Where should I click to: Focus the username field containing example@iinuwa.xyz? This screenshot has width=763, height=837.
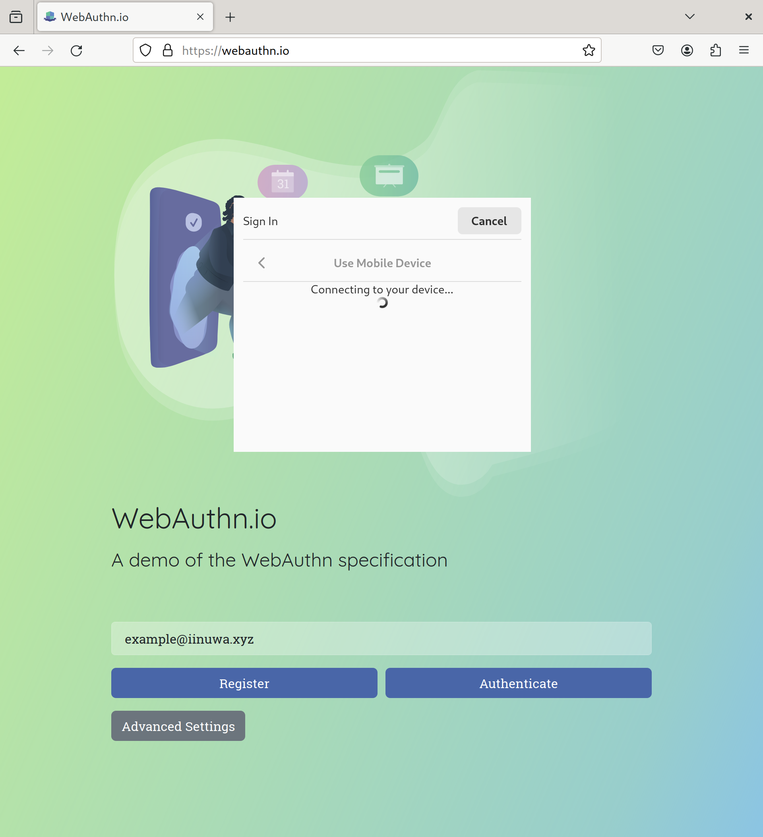(381, 638)
